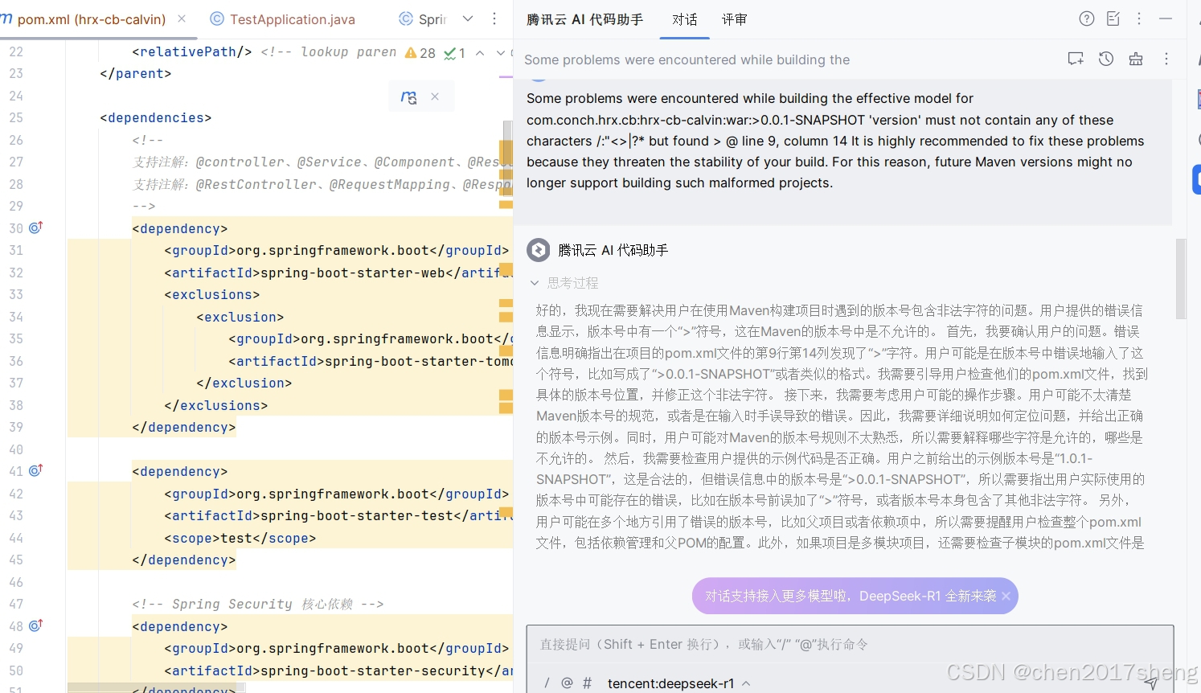Load Maven changes via floating reload icon
1201x693 pixels.
[408, 97]
